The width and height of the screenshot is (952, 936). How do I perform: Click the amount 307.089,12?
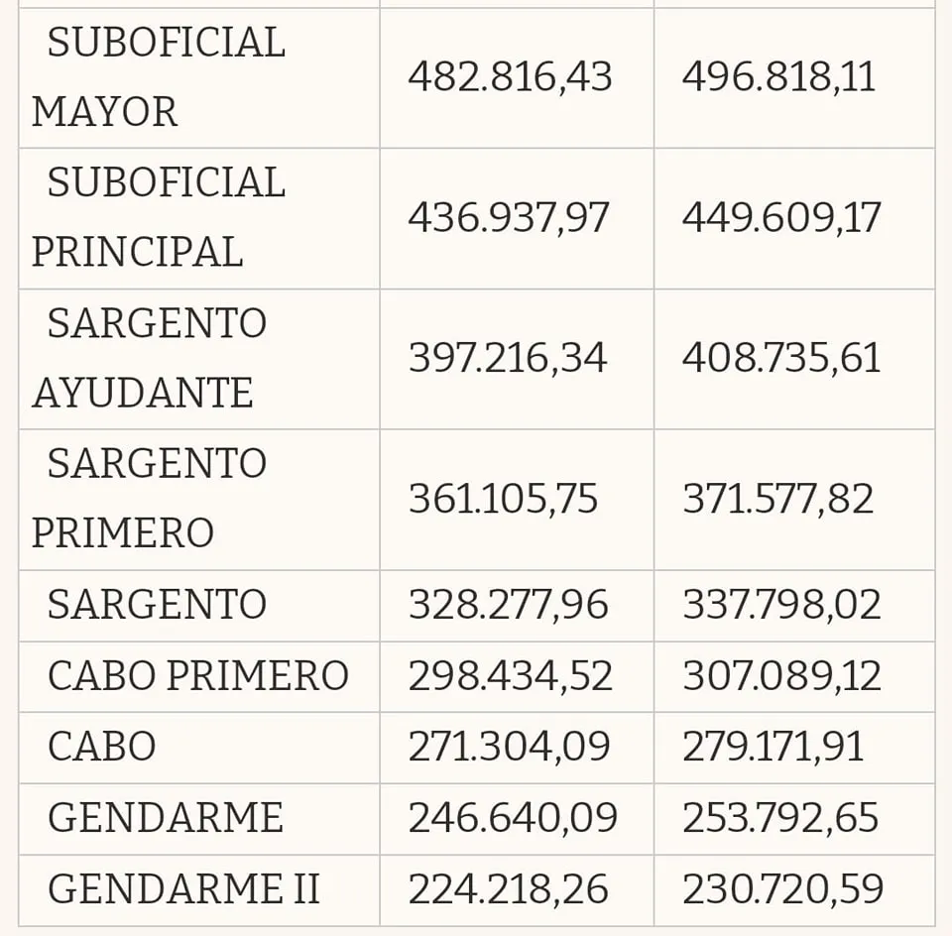[x=781, y=676]
